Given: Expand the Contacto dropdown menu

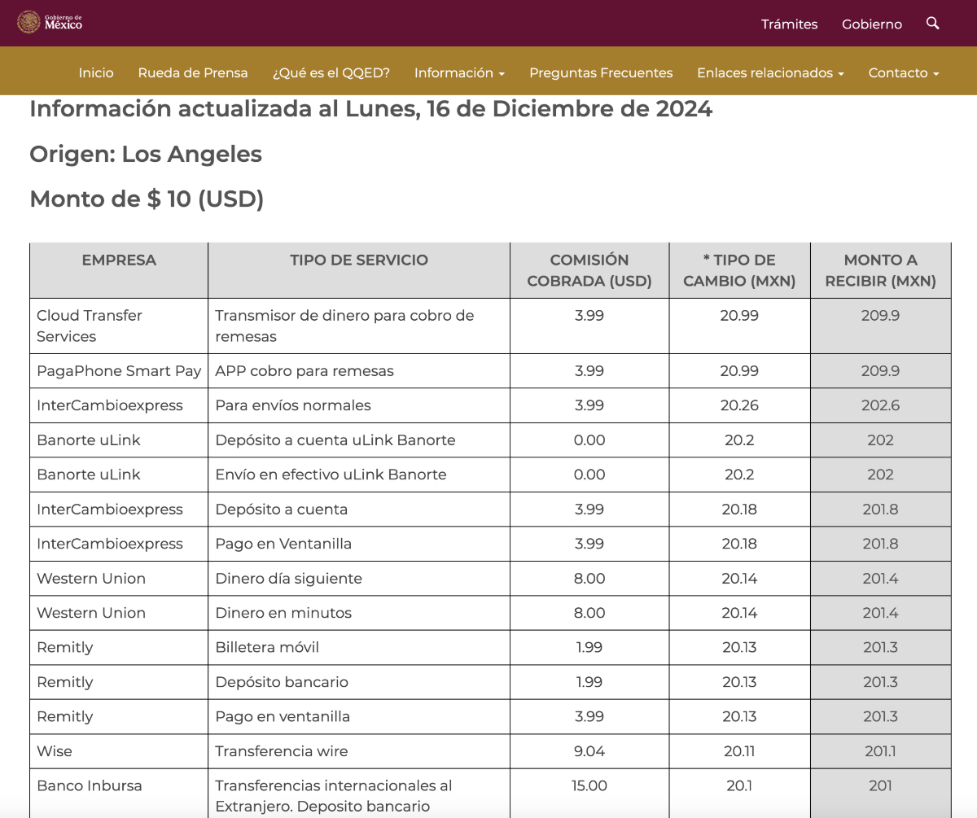Looking at the screenshot, I should point(904,72).
